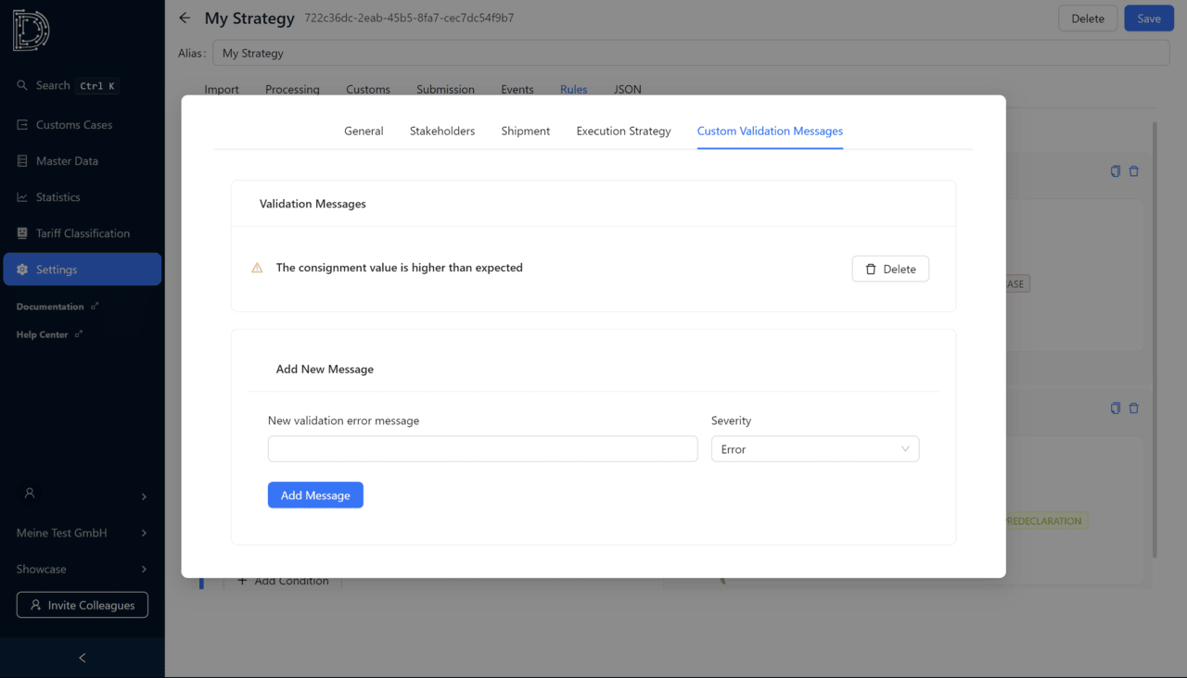Open the Stakeholders tab in dialog
The image size is (1187, 678).
pos(442,132)
